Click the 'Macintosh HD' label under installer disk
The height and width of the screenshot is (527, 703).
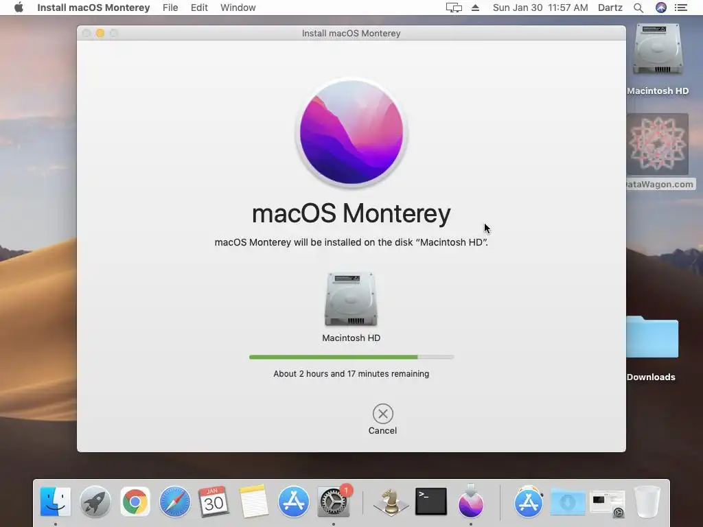(x=351, y=338)
